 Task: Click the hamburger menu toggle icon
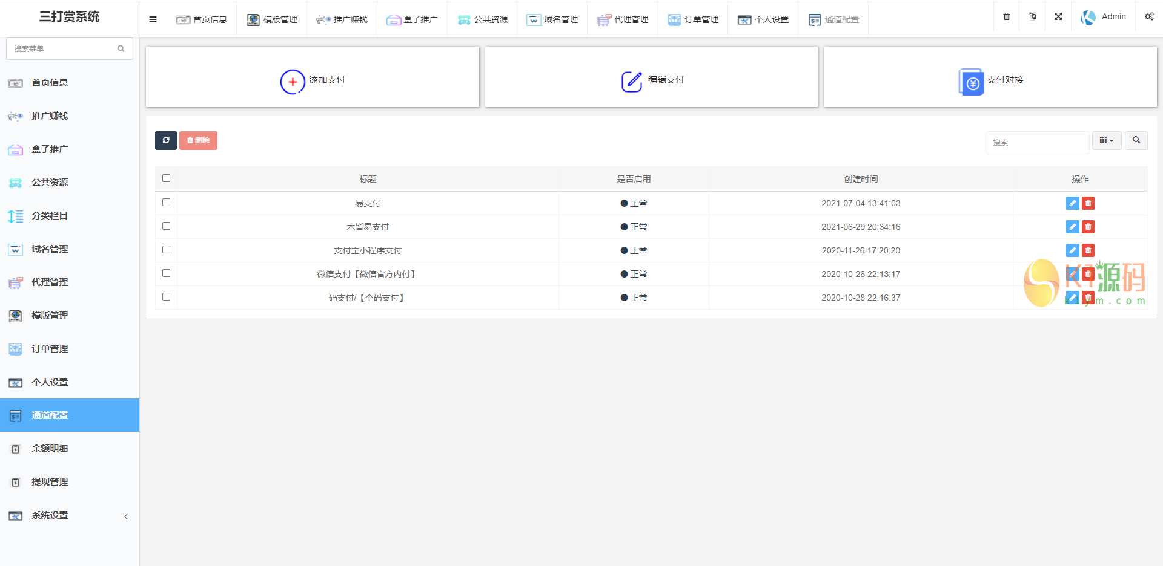pyautogui.click(x=153, y=19)
